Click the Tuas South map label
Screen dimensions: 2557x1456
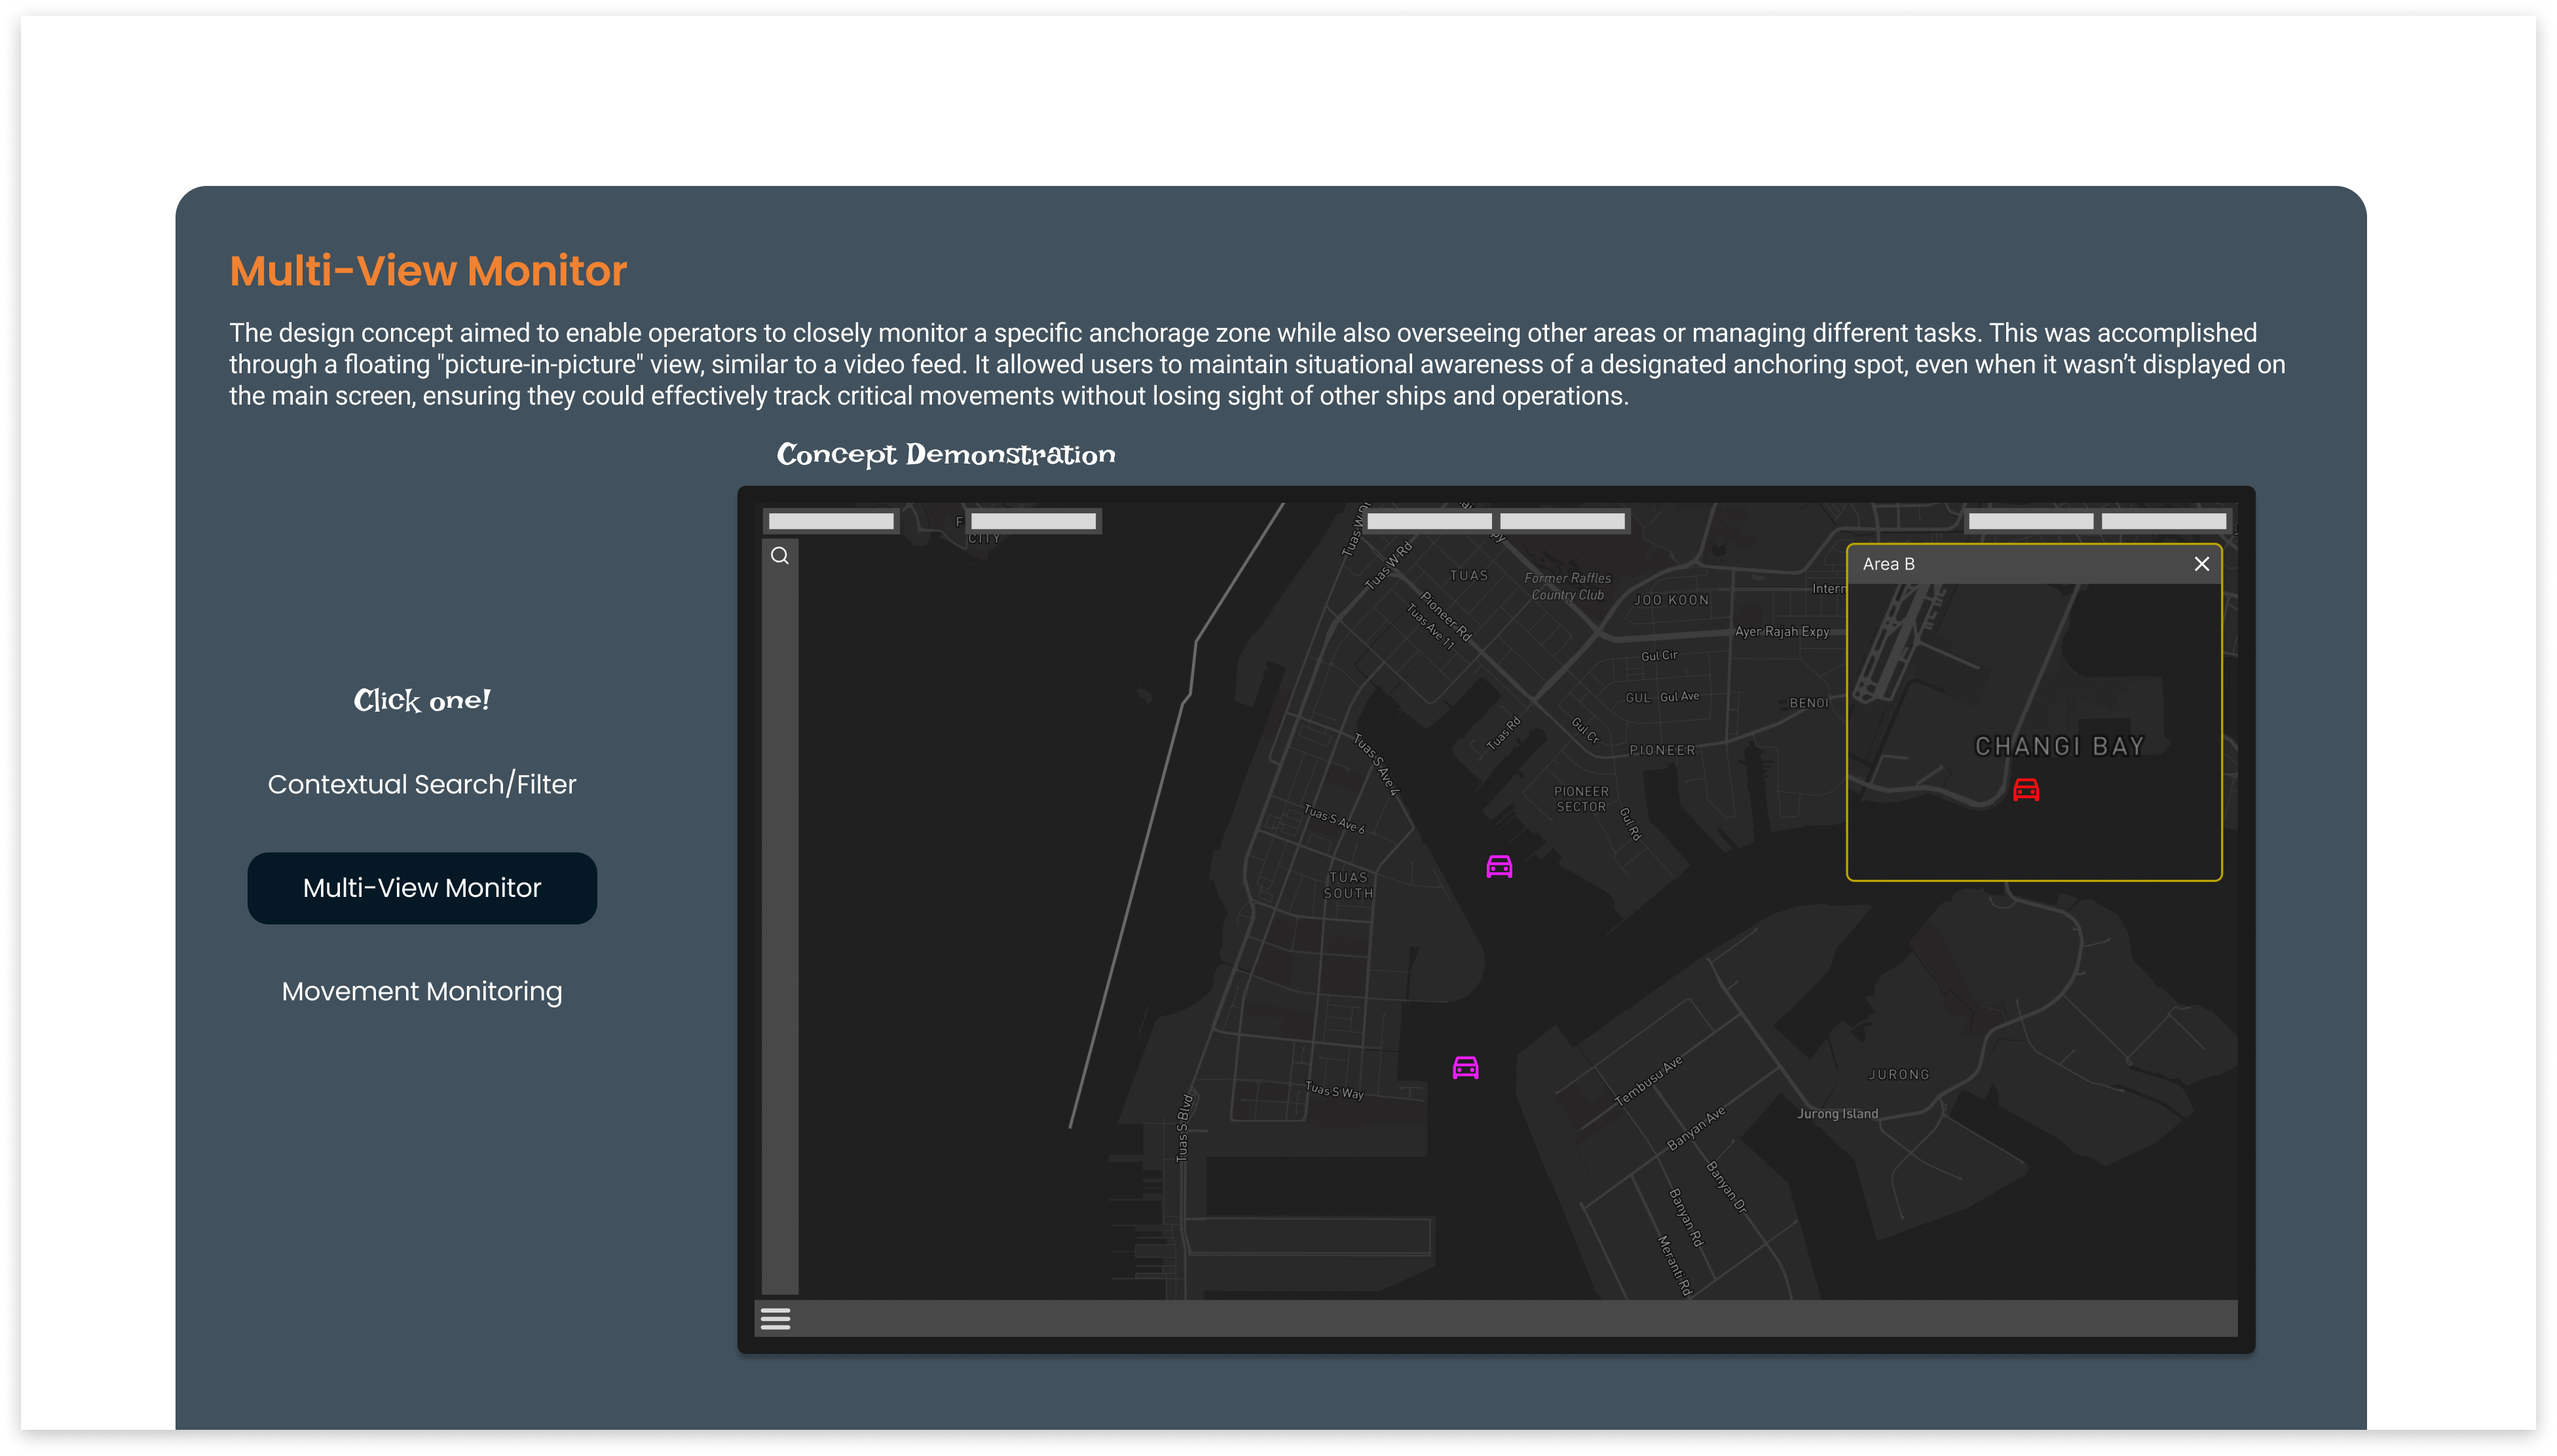click(x=1347, y=885)
